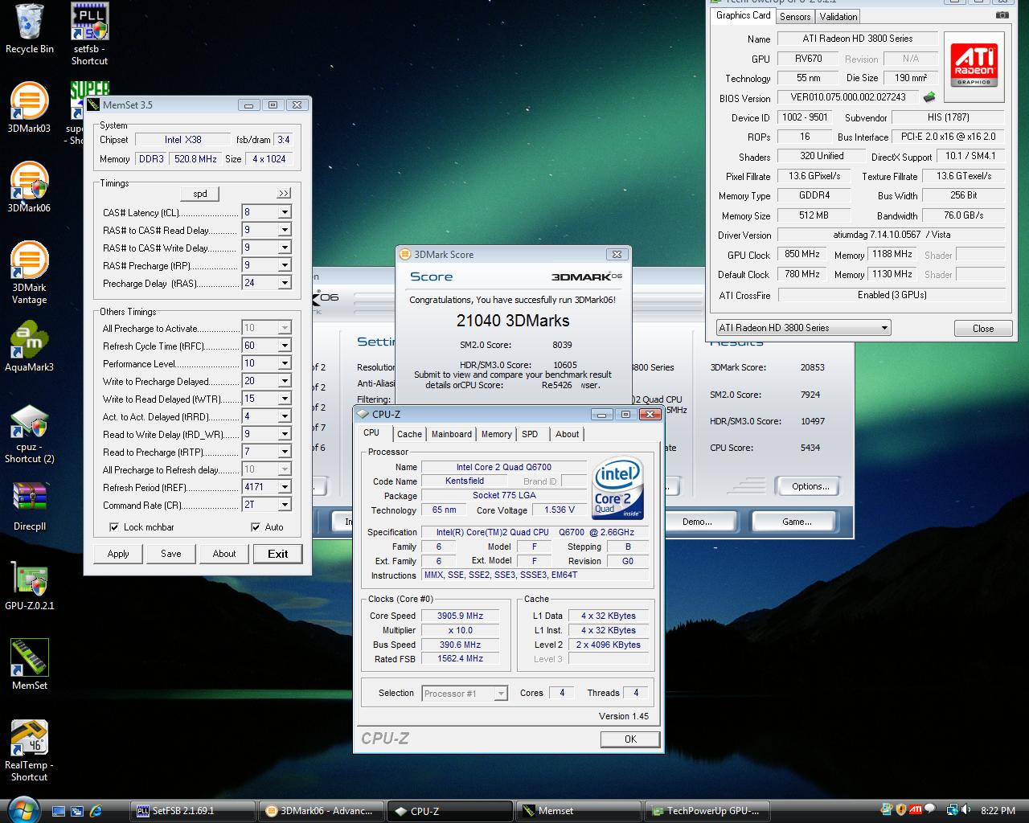Open the Performance Level dropdown
1029x823 pixels.
(x=284, y=363)
